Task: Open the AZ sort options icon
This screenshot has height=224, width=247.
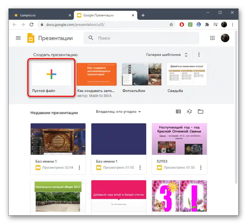Action: pos(189,111)
